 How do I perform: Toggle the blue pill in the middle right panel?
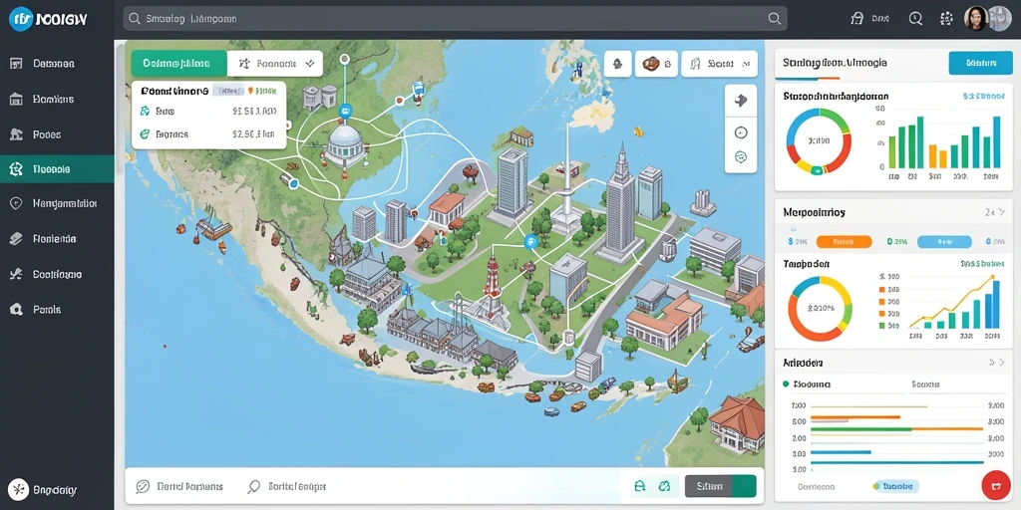pyautogui.click(x=944, y=242)
